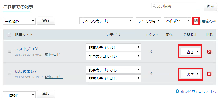
Task: Click the magnifier icon in the search box
Action: (154, 6)
